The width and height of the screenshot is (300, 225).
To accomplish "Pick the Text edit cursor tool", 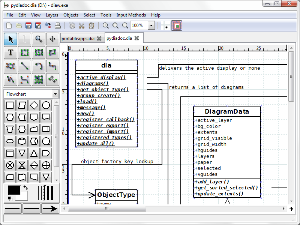I will pyautogui.click(x=24, y=39).
